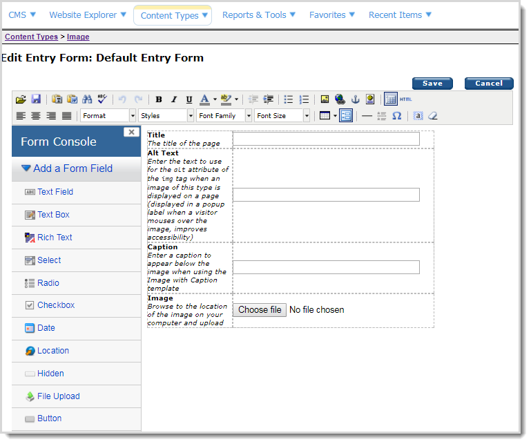Insert special character omega icon

[397, 116]
